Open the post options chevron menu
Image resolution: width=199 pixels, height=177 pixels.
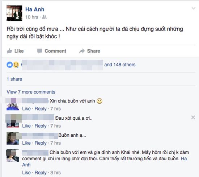tap(194, 8)
